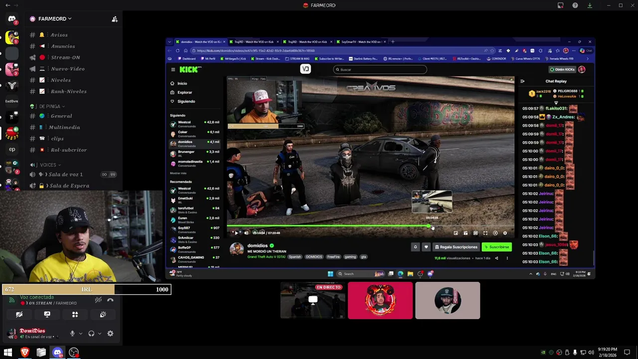Click the Suscribirse button on Kick

point(496,247)
